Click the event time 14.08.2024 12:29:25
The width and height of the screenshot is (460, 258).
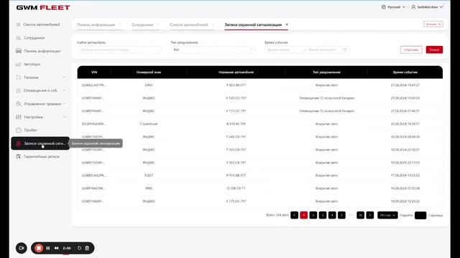pyautogui.click(x=405, y=201)
